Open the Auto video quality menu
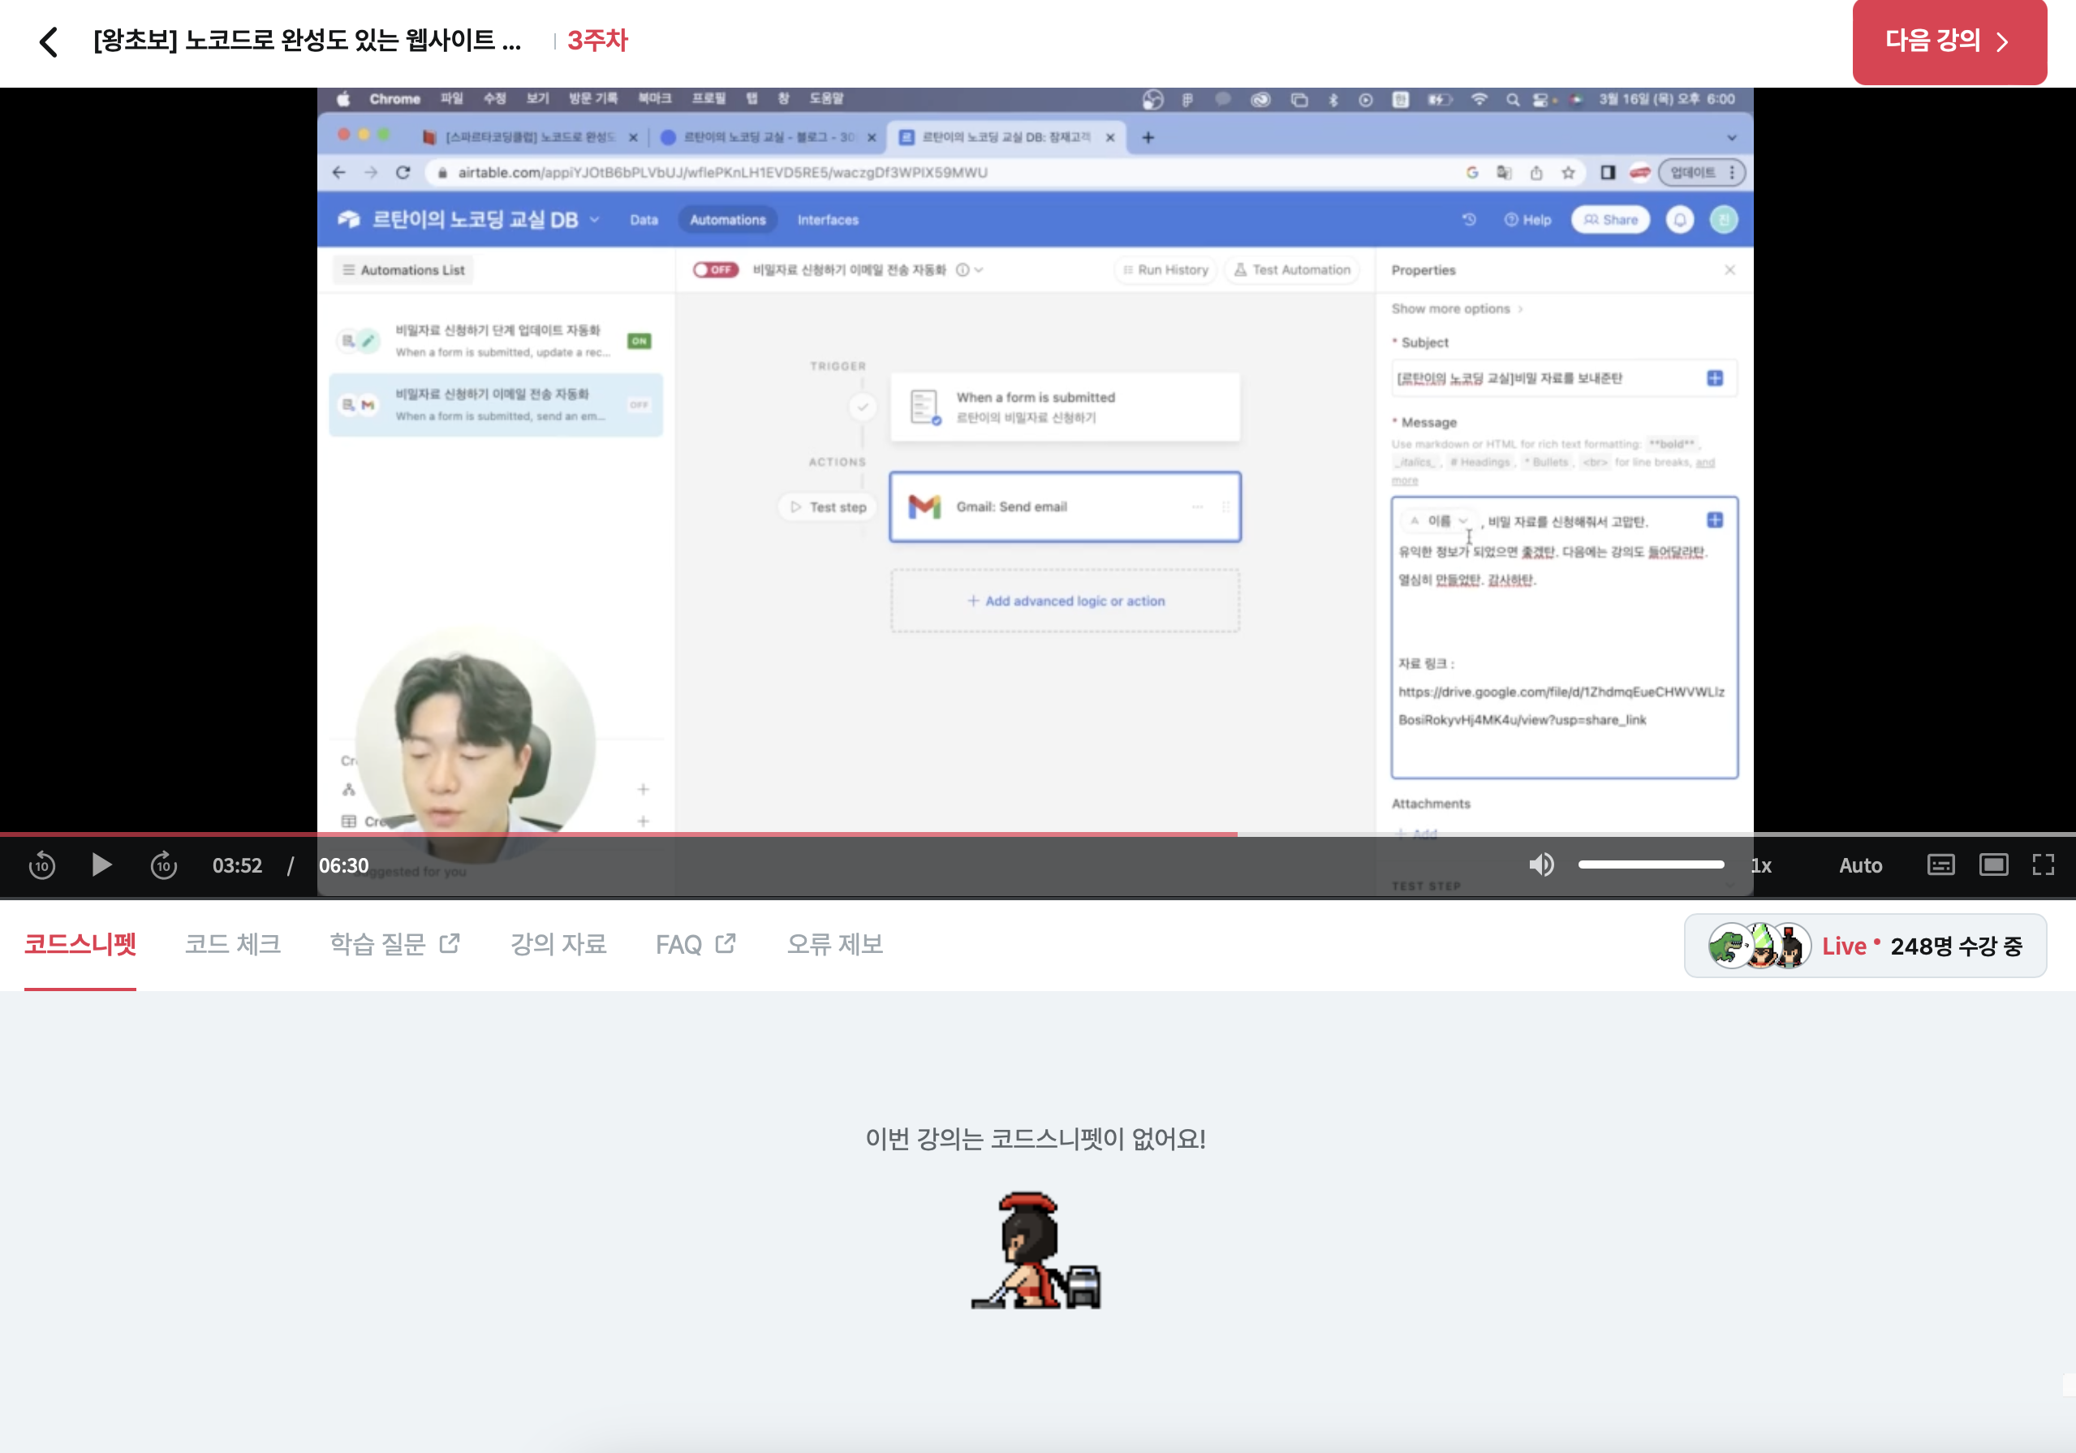The height and width of the screenshot is (1453, 2076). [x=1860, y=865]
